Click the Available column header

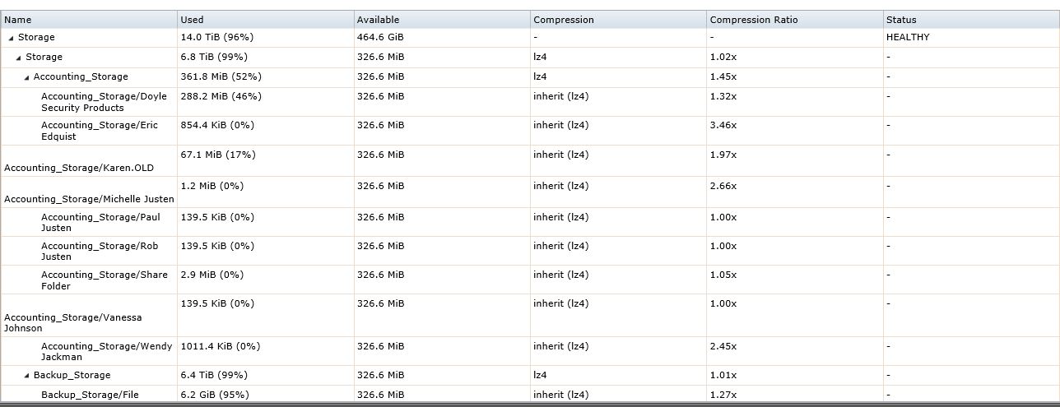(441, 20)
